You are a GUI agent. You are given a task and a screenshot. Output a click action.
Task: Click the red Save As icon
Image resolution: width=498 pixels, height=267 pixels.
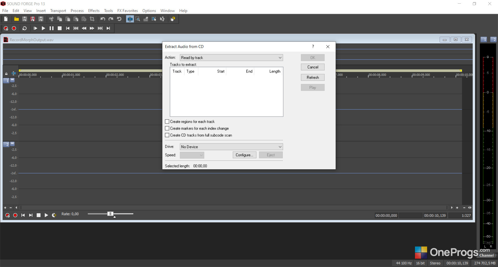click(33, 19)
